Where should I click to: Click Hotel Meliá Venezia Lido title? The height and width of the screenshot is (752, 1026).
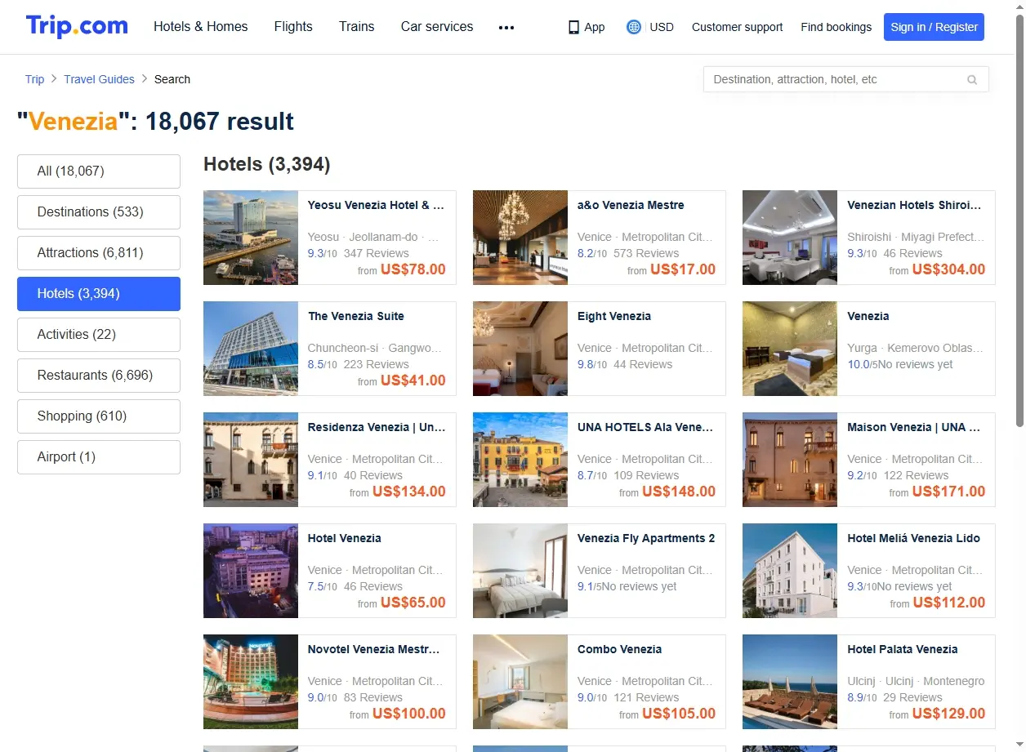(x=913, y=538)
